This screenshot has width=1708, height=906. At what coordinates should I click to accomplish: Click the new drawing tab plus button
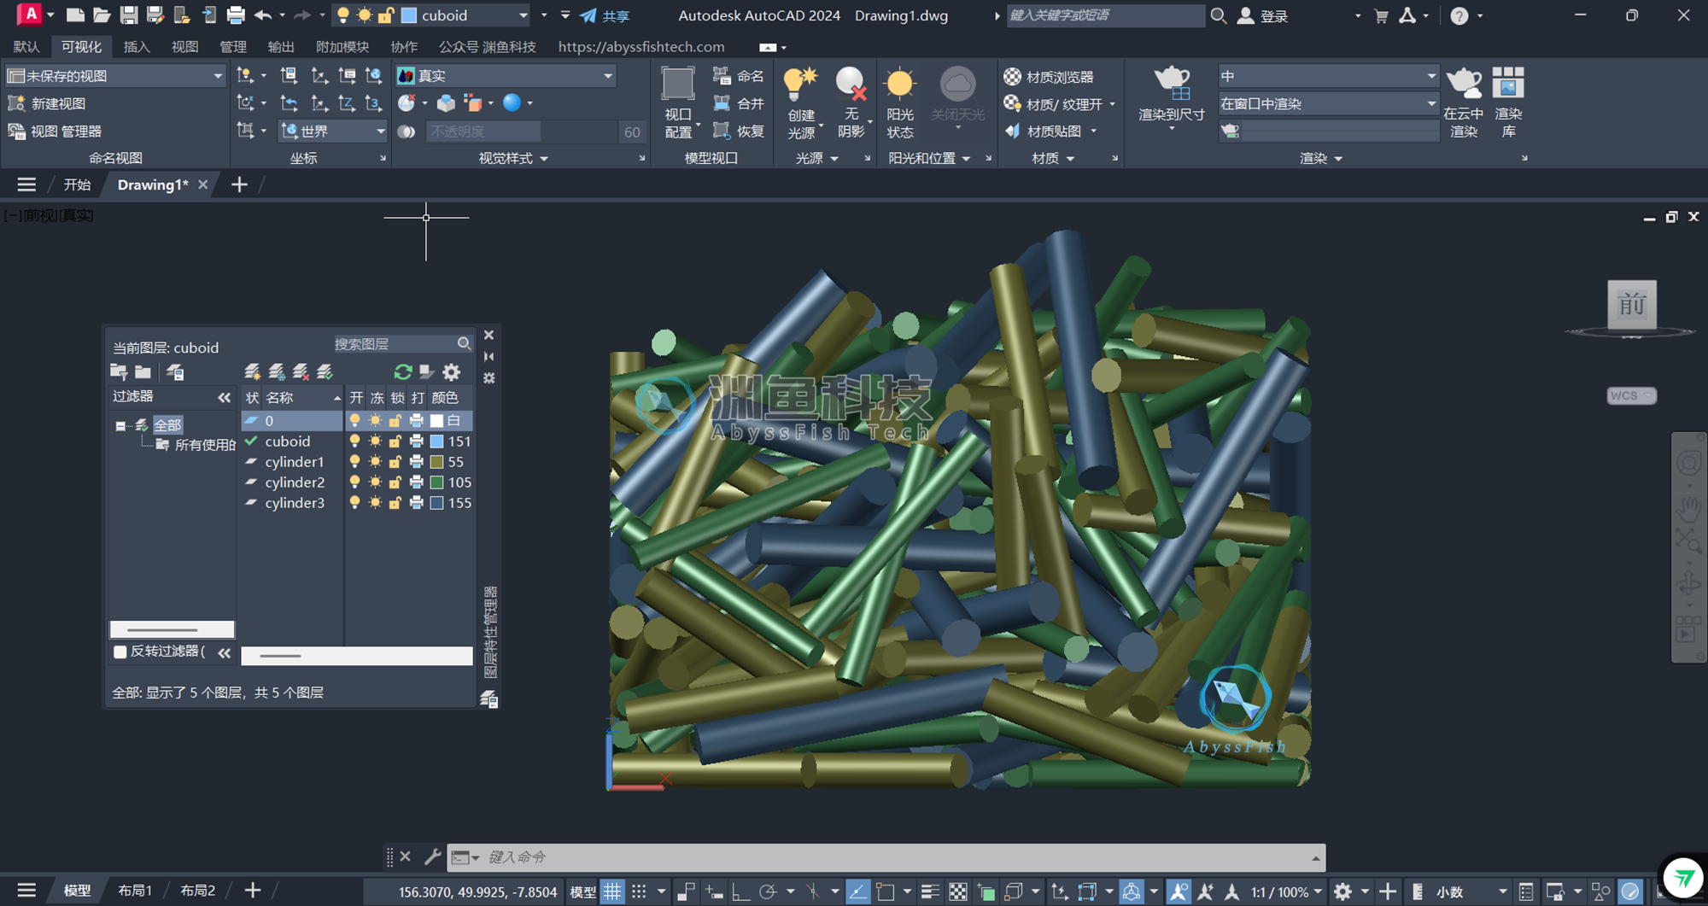pos(239,184)
